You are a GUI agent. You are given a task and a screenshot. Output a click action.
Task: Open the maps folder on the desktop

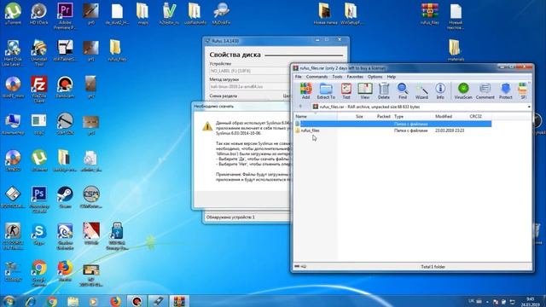point(142,14)
